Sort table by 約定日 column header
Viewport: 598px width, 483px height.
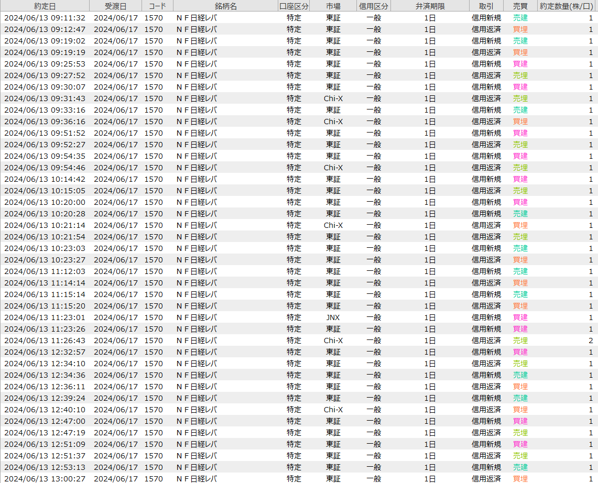point(45,6)
